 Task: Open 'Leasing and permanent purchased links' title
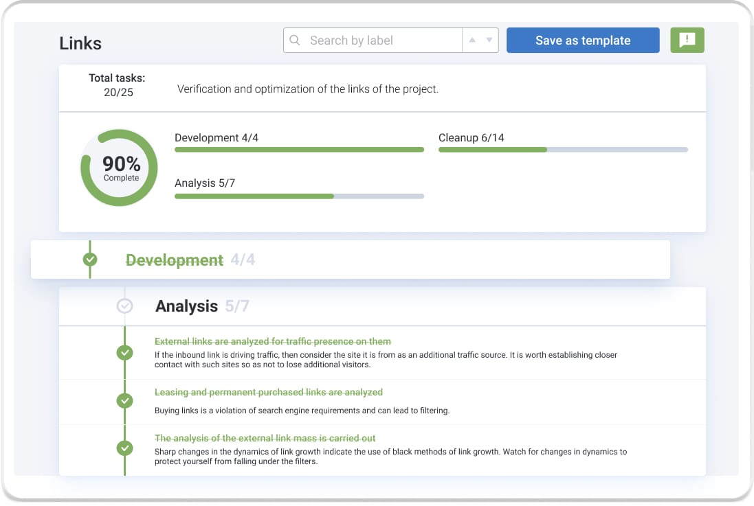coord(268,392)
